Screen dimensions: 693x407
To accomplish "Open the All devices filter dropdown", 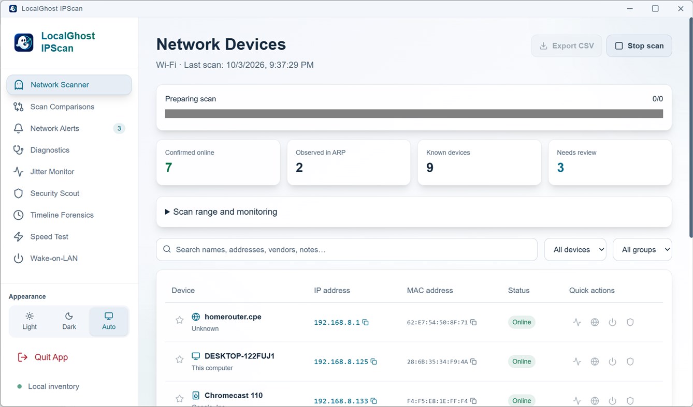I will (575, 250).
